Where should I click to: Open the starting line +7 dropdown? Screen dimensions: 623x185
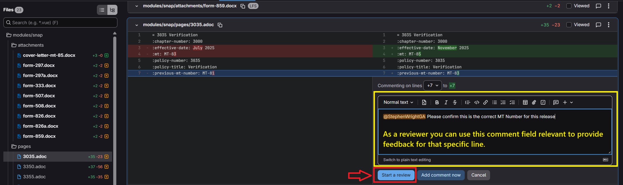[432, 85]
